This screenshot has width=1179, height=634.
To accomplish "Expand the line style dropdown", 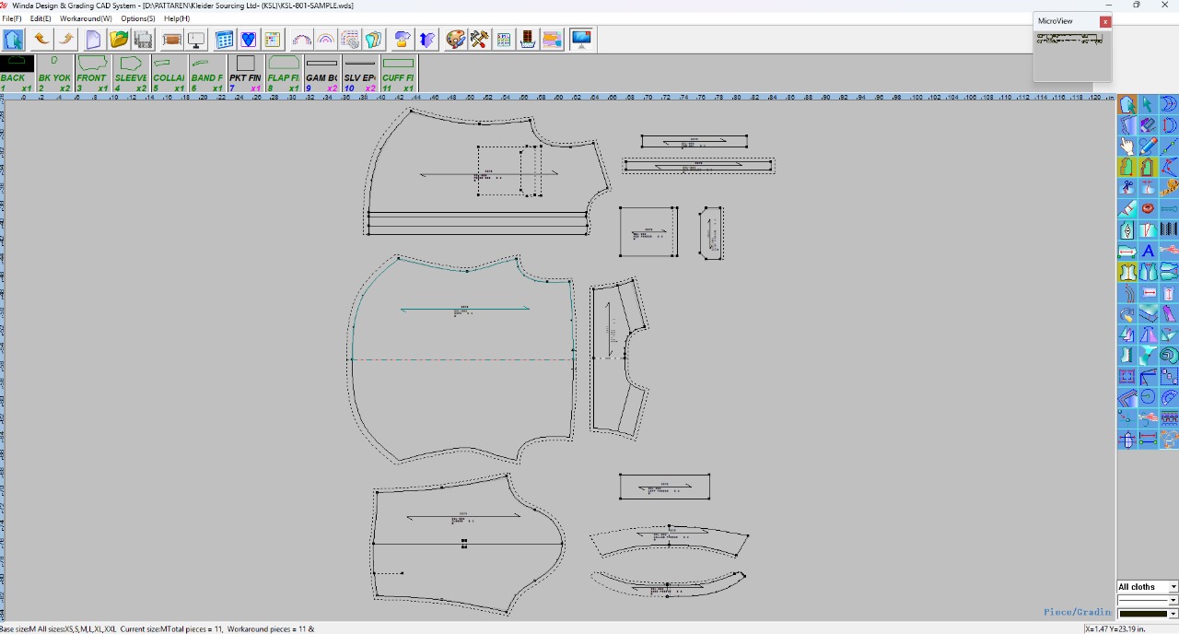I will point(1173,601).
